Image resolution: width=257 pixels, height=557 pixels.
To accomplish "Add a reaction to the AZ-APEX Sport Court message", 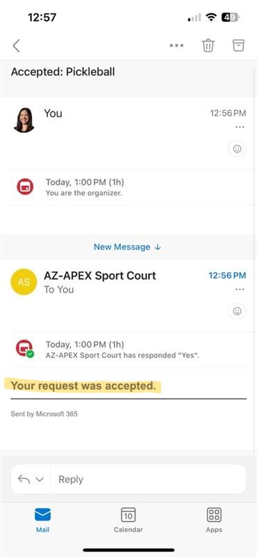I will pos(237,311).
